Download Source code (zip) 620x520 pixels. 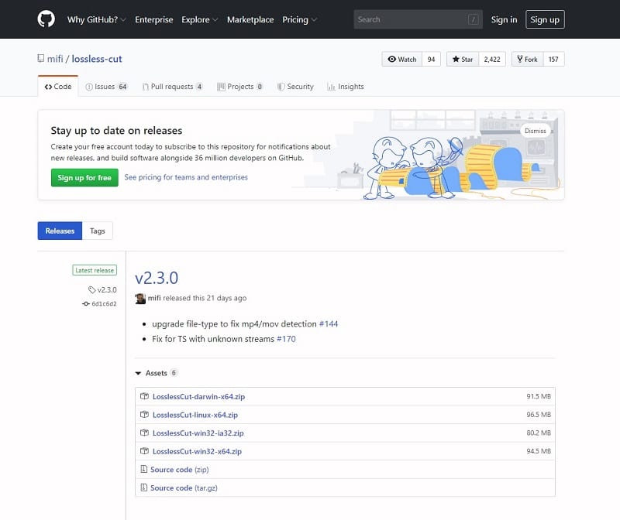click(180, 470)
